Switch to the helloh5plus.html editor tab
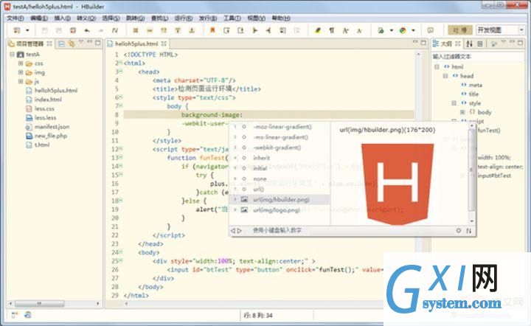Screen dimensions: 531x326 pyautogui.click(x=136, y=44)
